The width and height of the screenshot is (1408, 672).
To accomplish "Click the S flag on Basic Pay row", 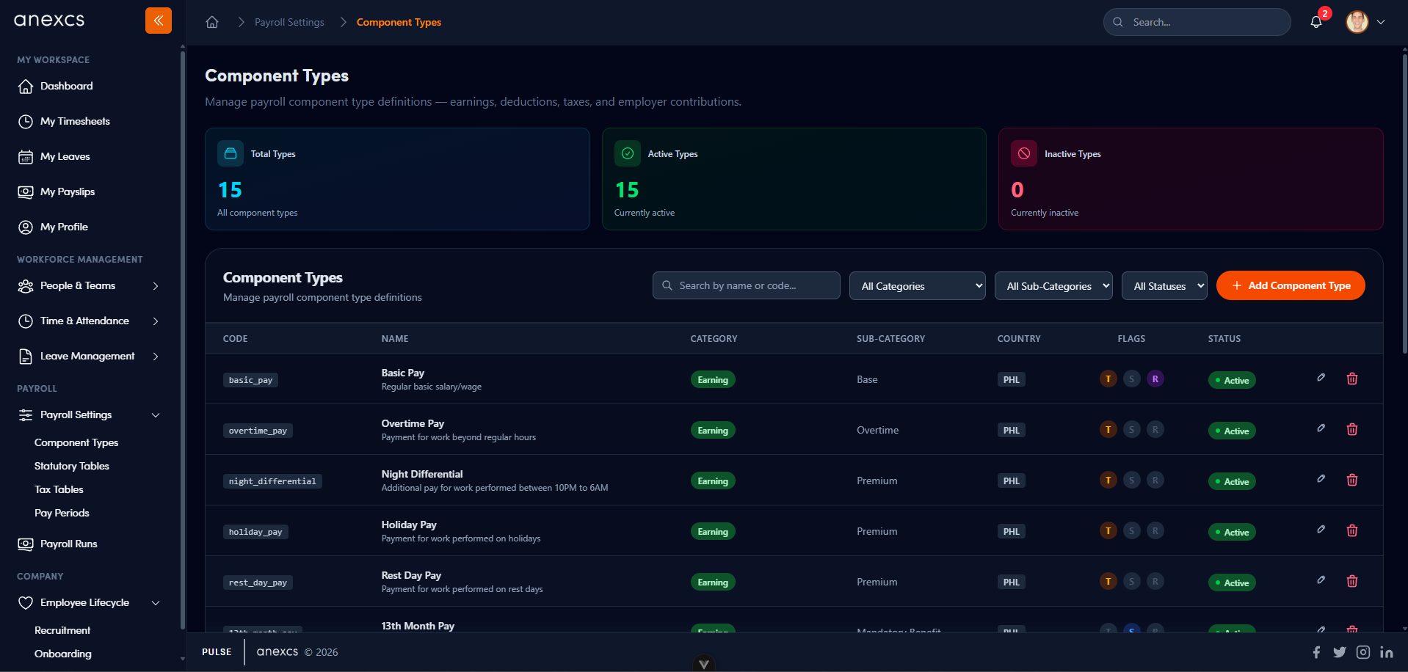I will coord(1132,379).
